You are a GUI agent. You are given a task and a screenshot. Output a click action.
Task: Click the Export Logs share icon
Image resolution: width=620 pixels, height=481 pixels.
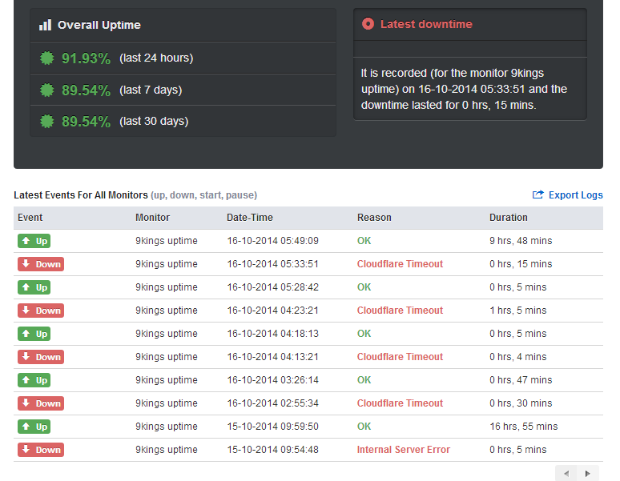[x=537, y=194]
